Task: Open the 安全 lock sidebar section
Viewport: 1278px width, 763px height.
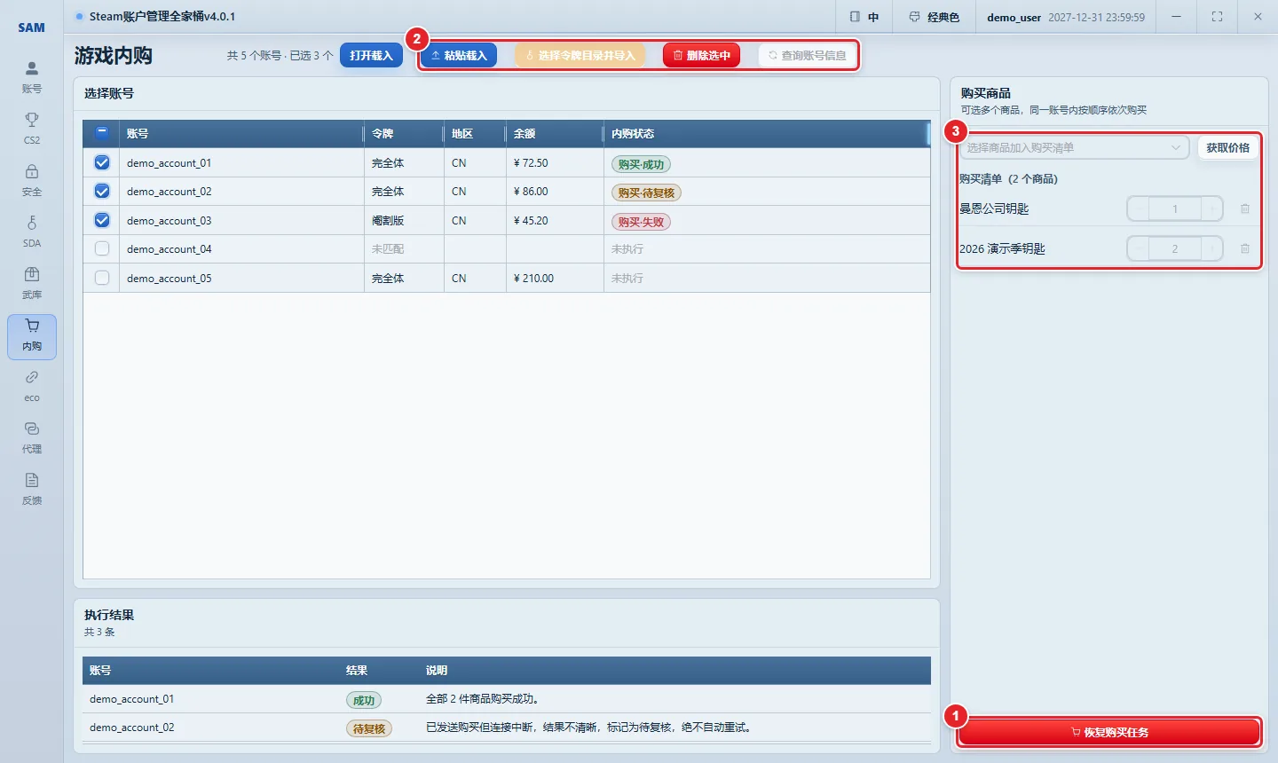Action: [32, 180]
